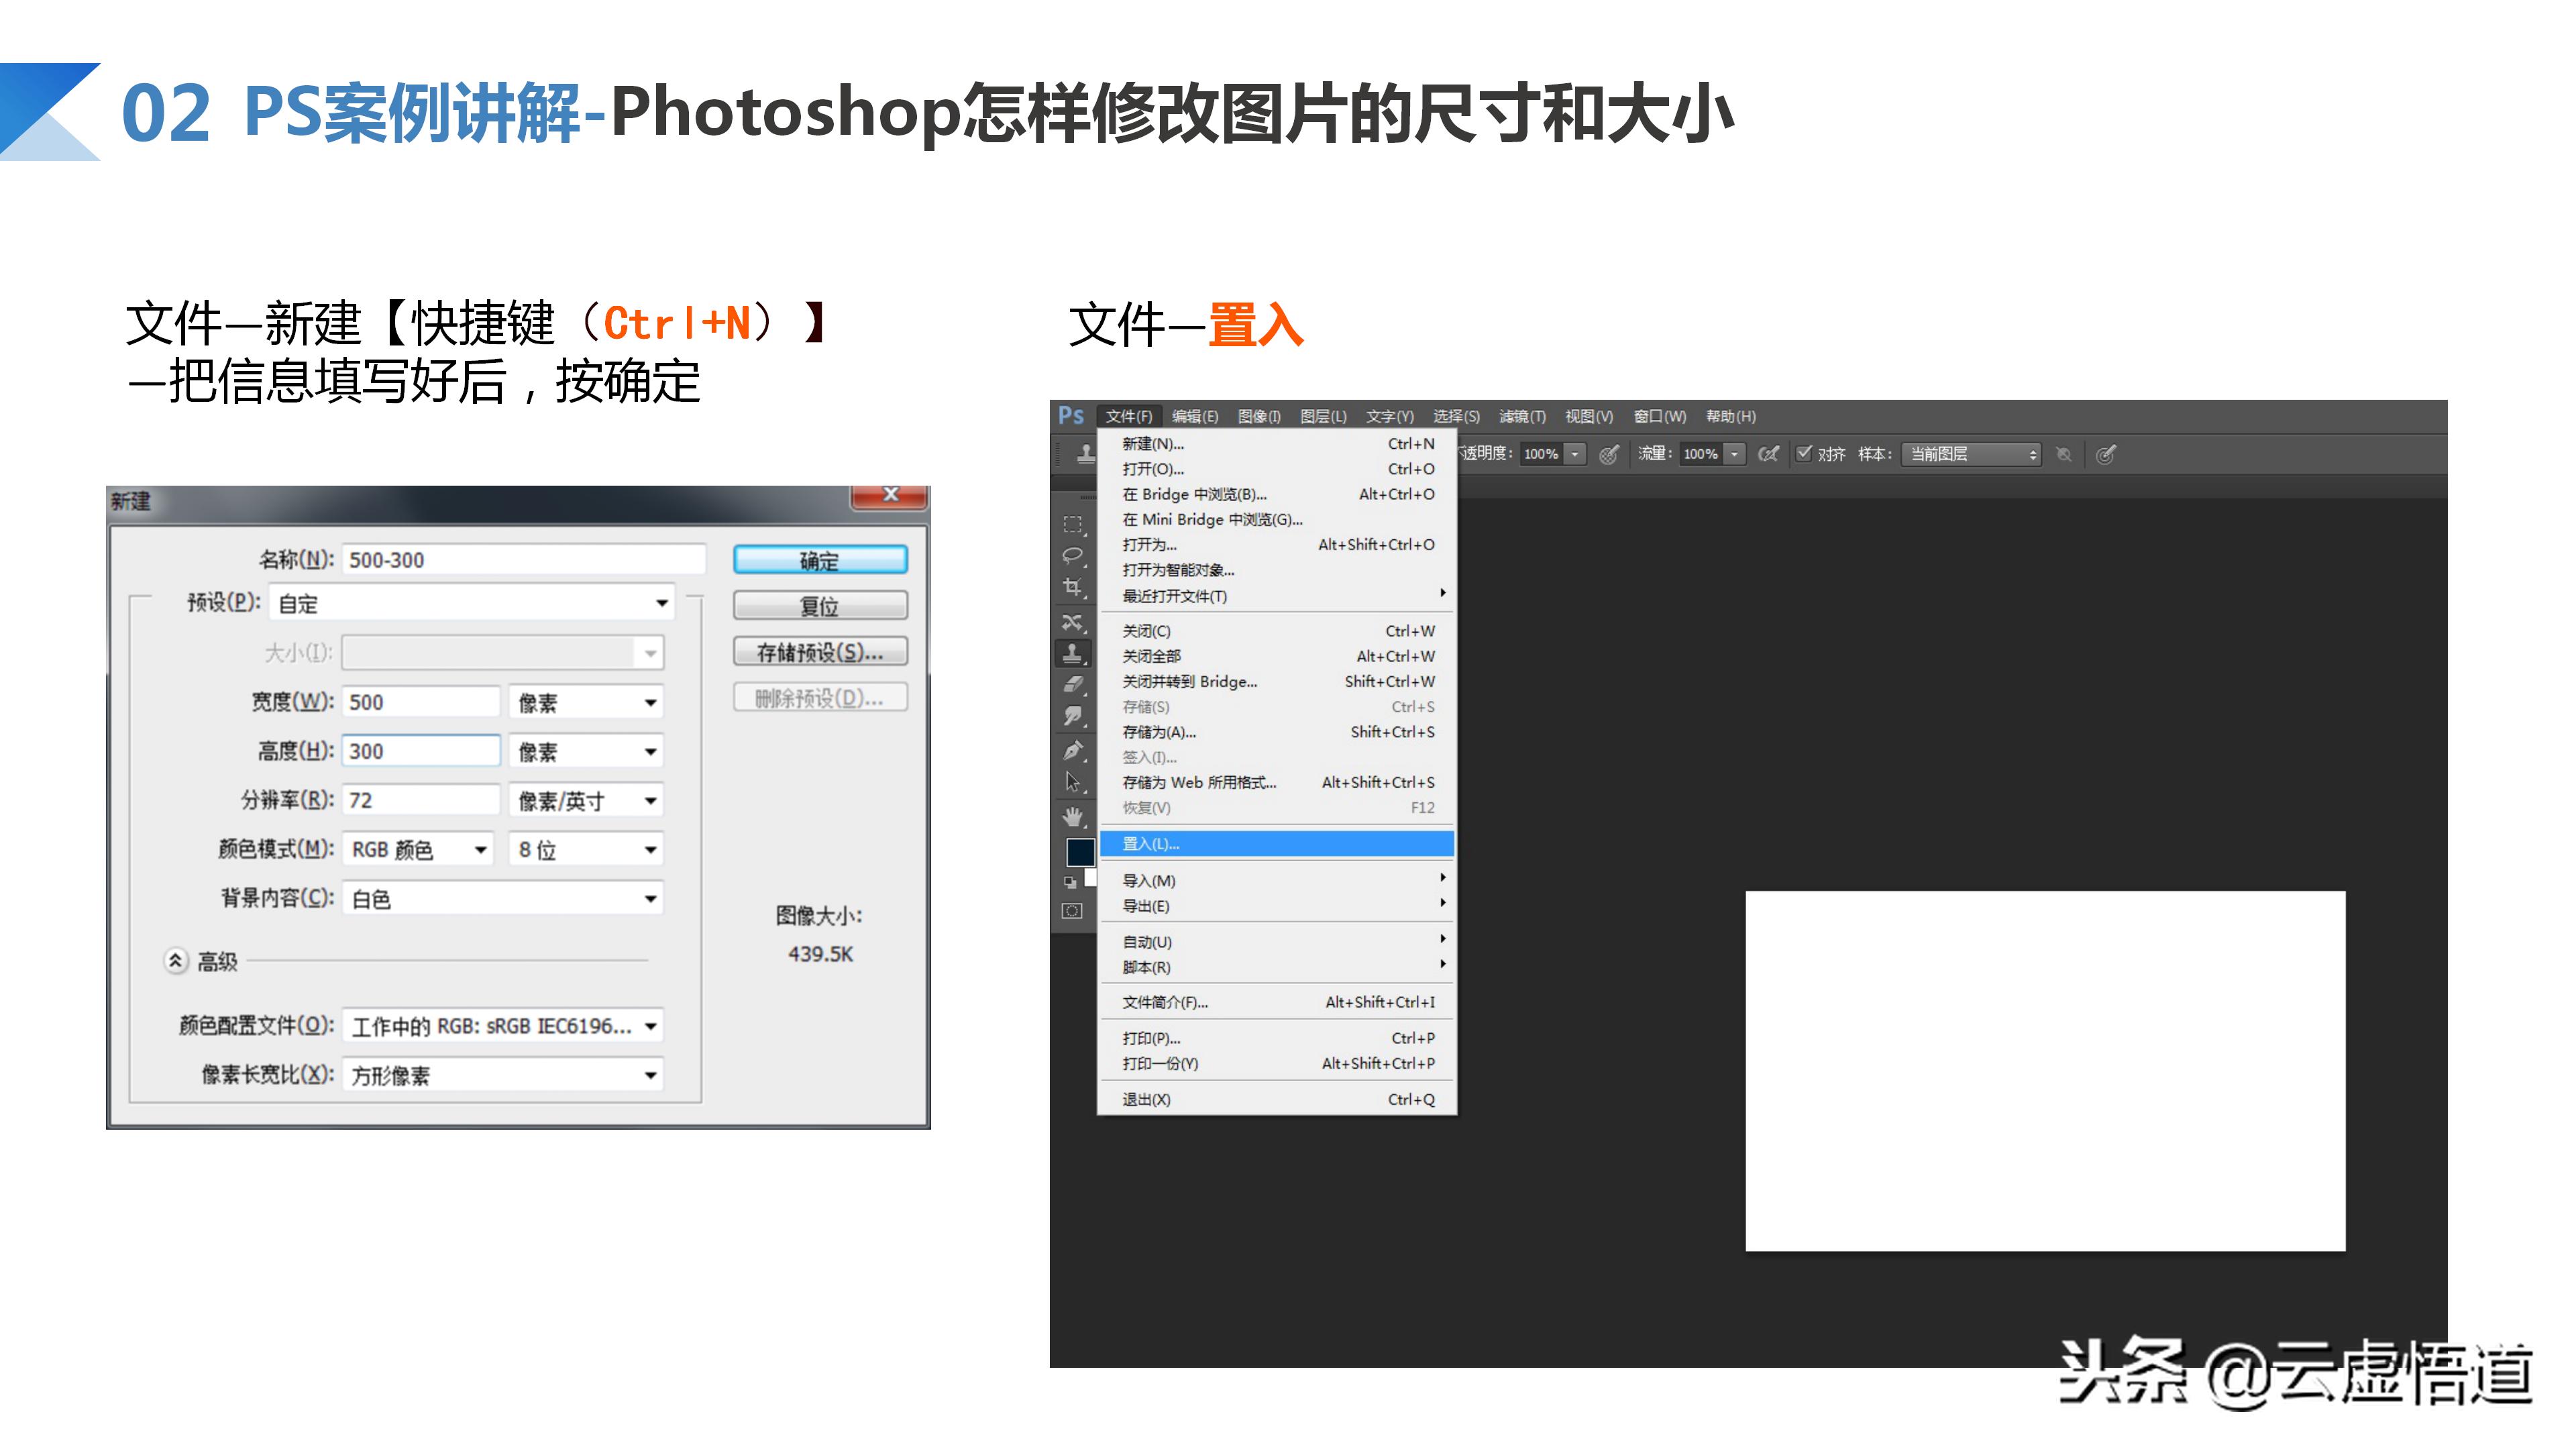Toggle airbrush mode in the options bar
This screenshot has width=2576, height=1449.
1769,453
